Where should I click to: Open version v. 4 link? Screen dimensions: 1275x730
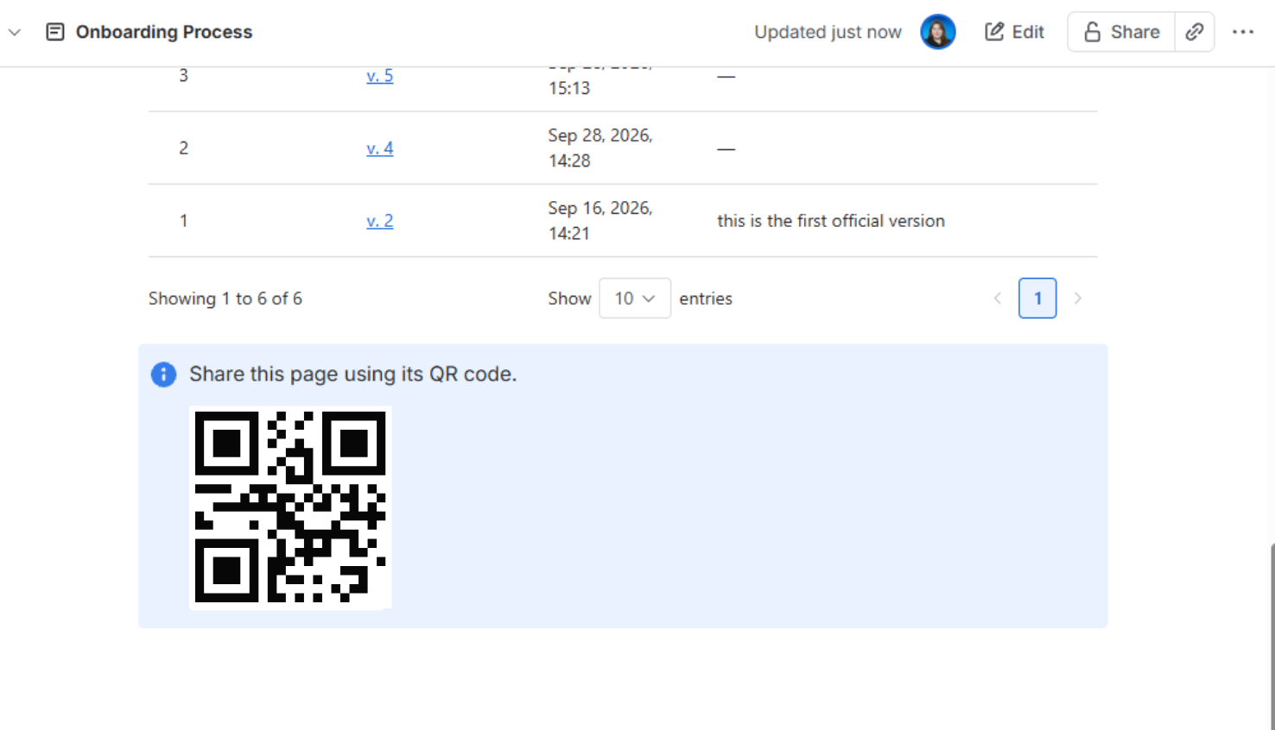click(380, 148)
